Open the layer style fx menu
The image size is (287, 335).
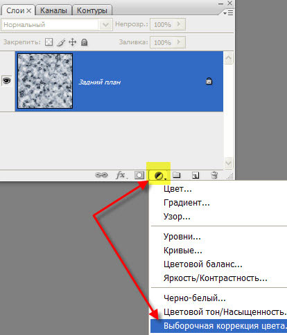121,175
